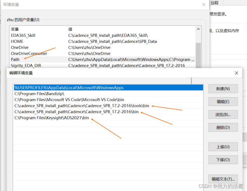Click the 变量 column header
Viewport: 247px width, 191px height.
click(x=38, y=29)
